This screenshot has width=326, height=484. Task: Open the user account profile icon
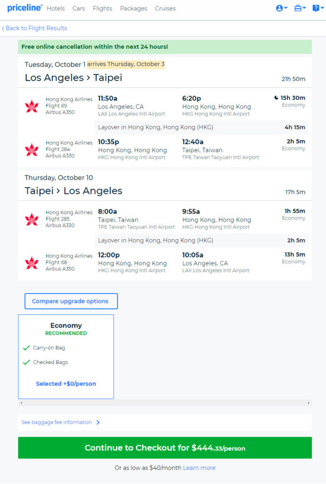[281, 9]
